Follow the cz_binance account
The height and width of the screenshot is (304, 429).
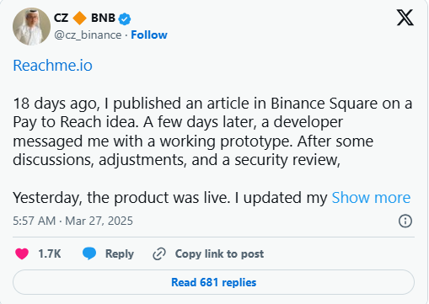[x=149, y=35]
